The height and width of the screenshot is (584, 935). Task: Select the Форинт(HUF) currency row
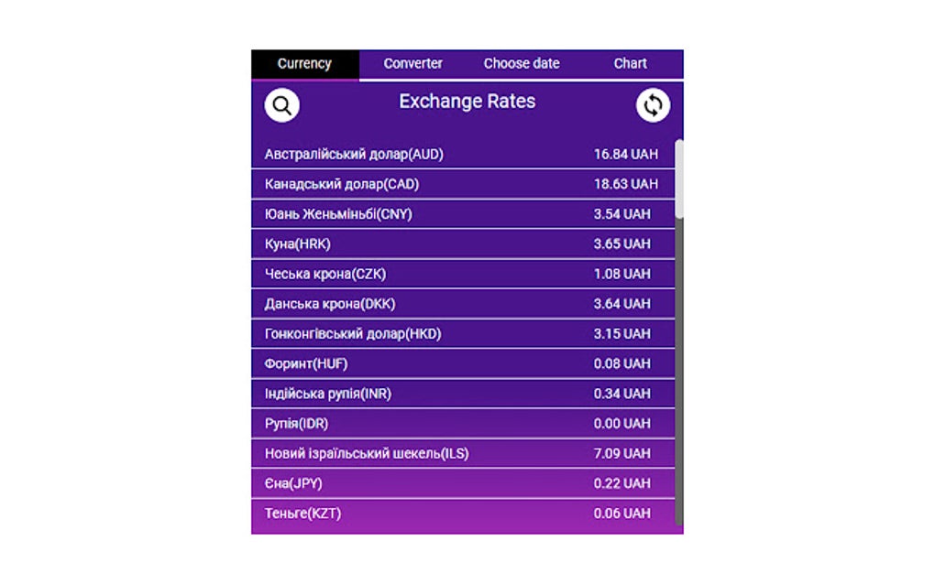coord(463,363)
